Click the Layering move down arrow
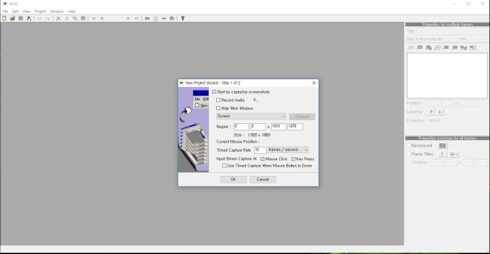 (x=440, y=111)
